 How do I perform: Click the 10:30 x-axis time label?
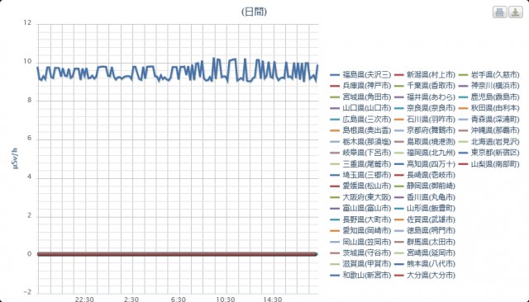click(x=226, y=299)
